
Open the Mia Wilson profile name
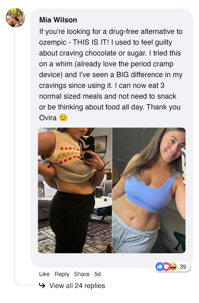click(x=58, y=20)
